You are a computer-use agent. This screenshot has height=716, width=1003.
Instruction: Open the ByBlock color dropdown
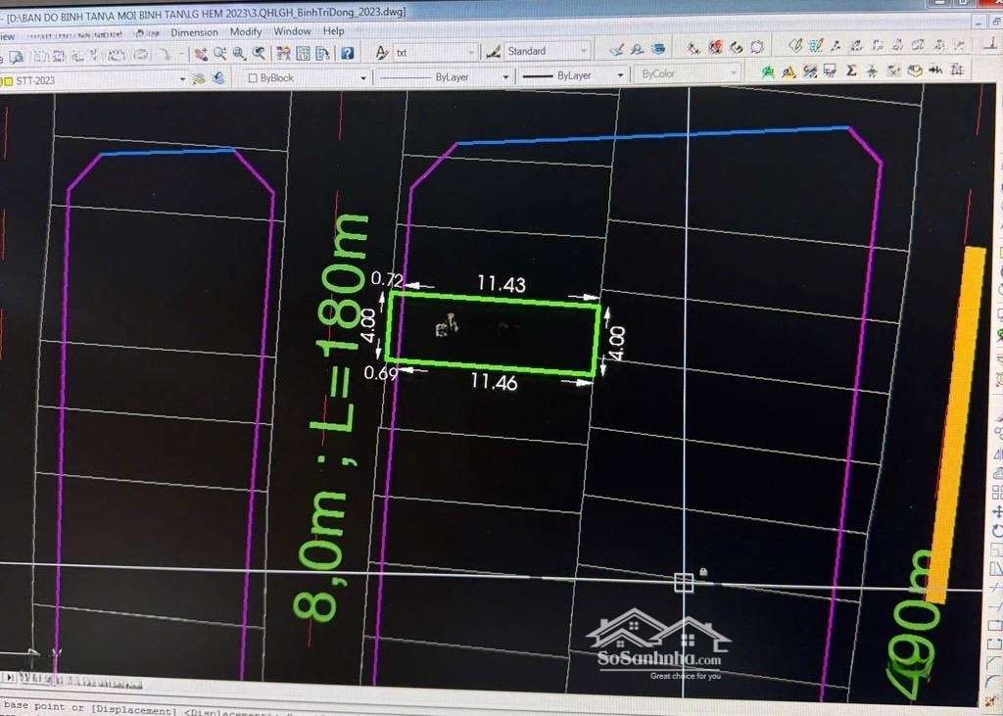pos(362,78)
